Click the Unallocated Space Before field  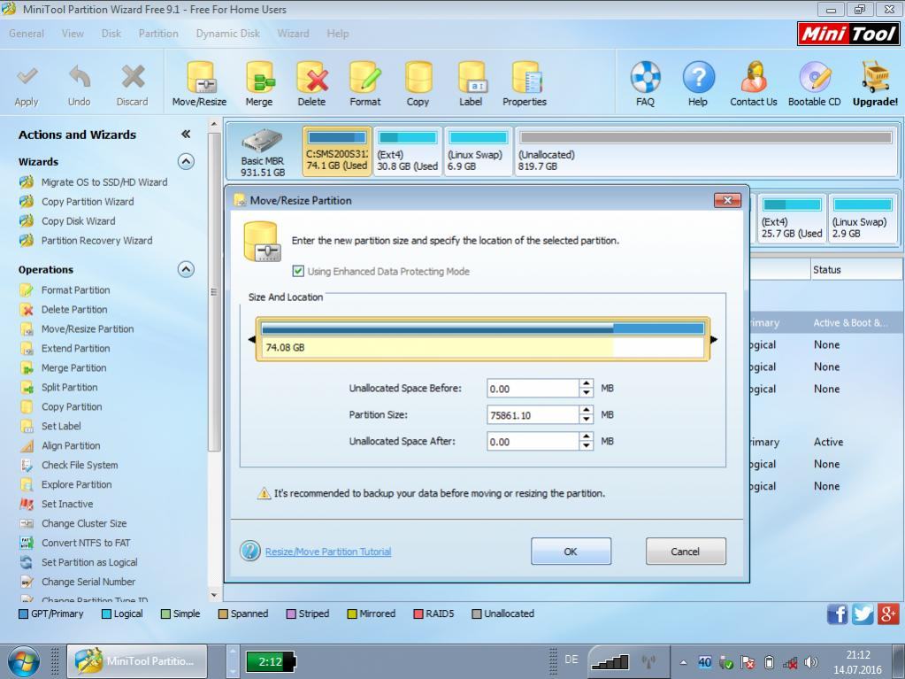[533, 389]
